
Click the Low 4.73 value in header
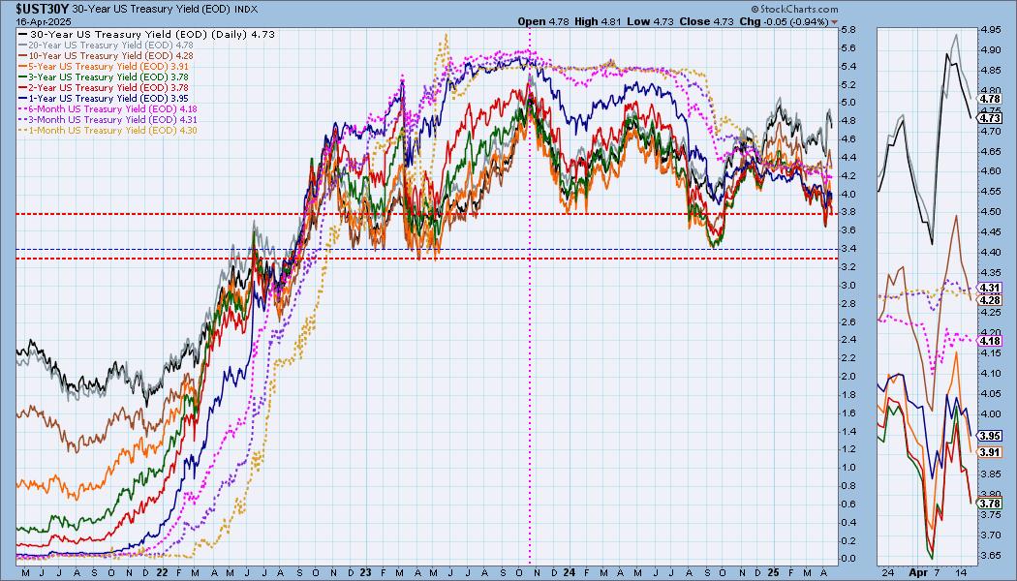tap(651, 21)
